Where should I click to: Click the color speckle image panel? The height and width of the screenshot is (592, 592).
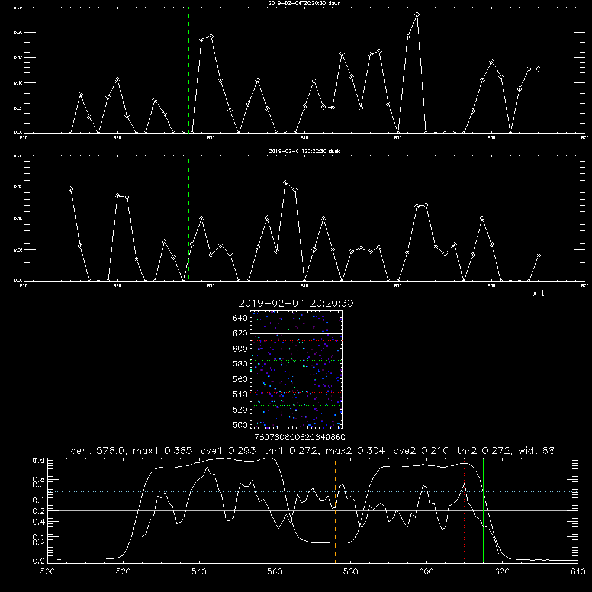296,369
